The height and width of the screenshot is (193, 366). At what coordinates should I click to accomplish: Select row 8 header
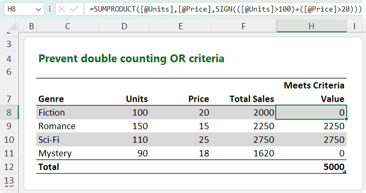tap(9, 112)
